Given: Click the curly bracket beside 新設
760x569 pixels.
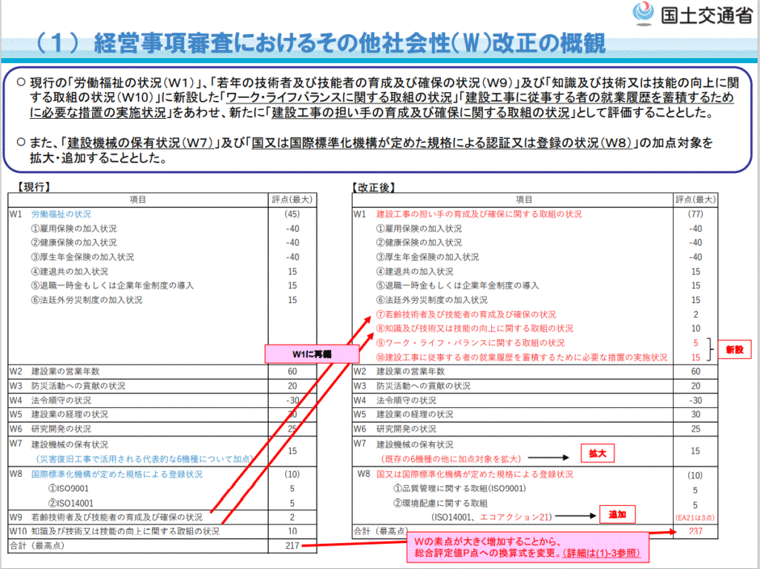Looking at the screenshot, I should click(x=712, y=348).
